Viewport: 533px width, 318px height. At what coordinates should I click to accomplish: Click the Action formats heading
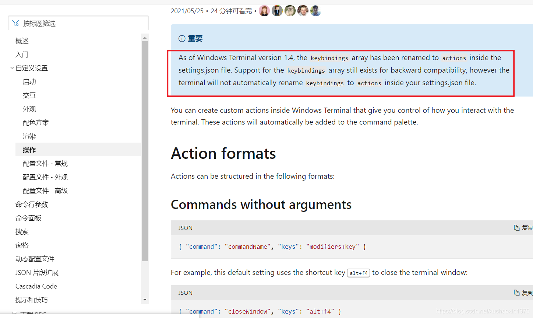pos(223,153)
